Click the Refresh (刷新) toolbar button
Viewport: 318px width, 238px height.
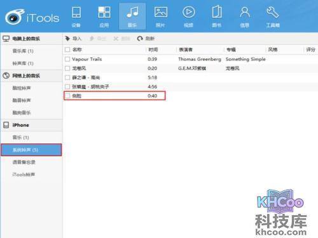coord(146,39)
